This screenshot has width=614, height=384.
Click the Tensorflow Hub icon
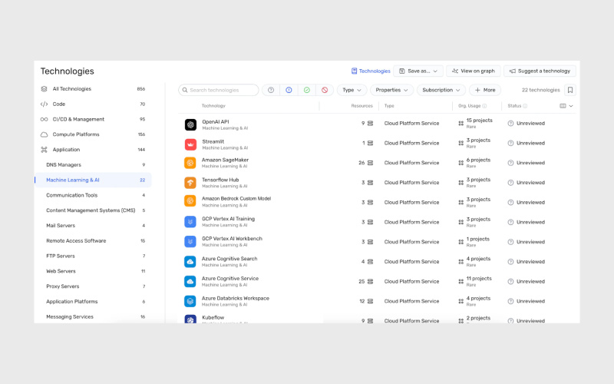190,183
